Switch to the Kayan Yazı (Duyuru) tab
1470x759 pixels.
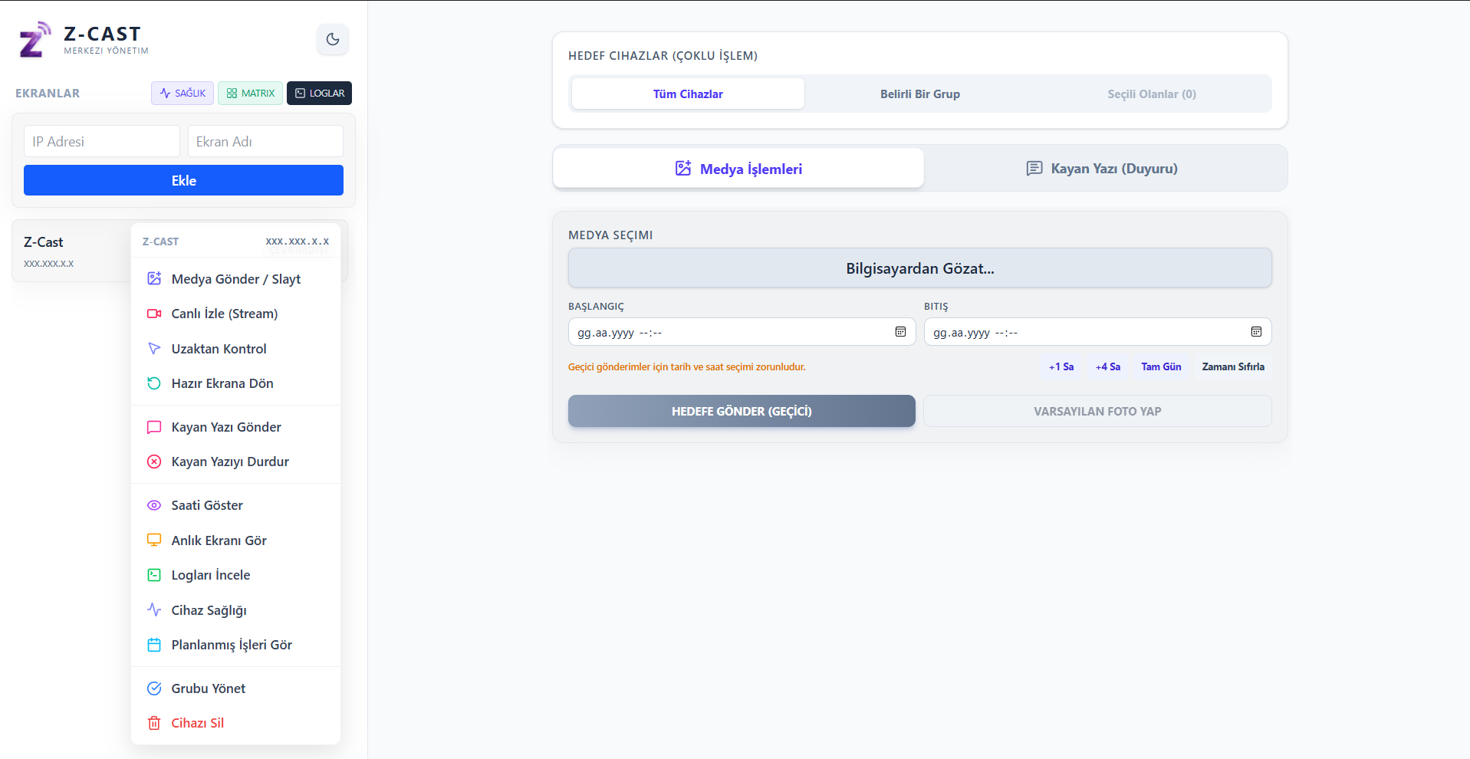coord(1102,168)
